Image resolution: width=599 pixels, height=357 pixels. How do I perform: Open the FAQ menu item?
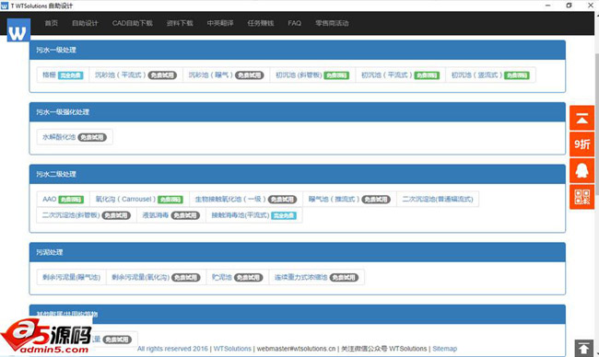pos(294,23)
